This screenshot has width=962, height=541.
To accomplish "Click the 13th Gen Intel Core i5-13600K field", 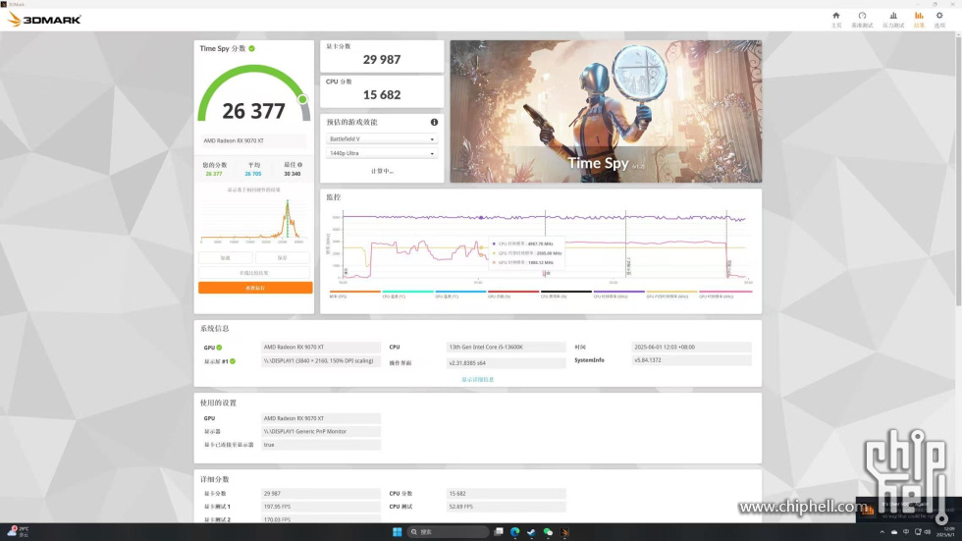I will [x=507, y=348].
